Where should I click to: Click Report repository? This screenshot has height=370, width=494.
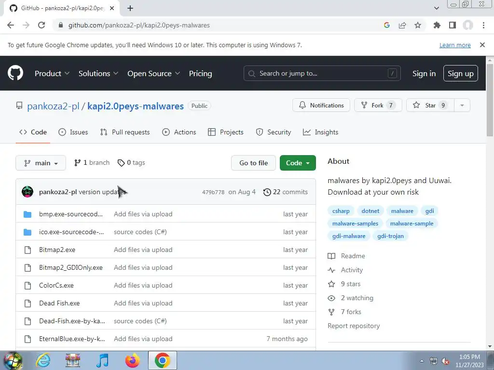click(354, 326)
